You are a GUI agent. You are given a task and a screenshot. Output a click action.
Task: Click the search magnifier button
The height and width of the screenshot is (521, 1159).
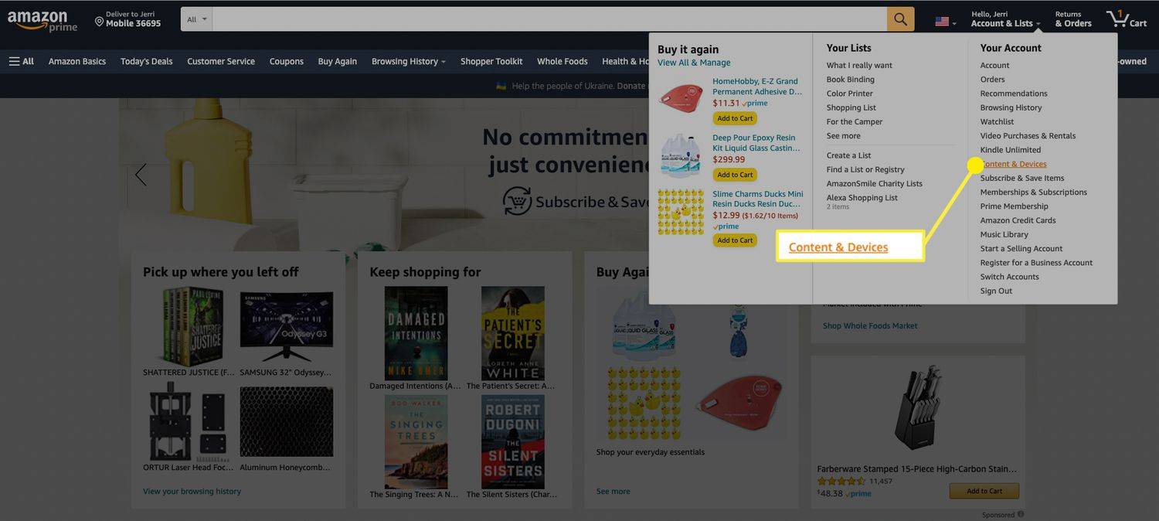900,19
